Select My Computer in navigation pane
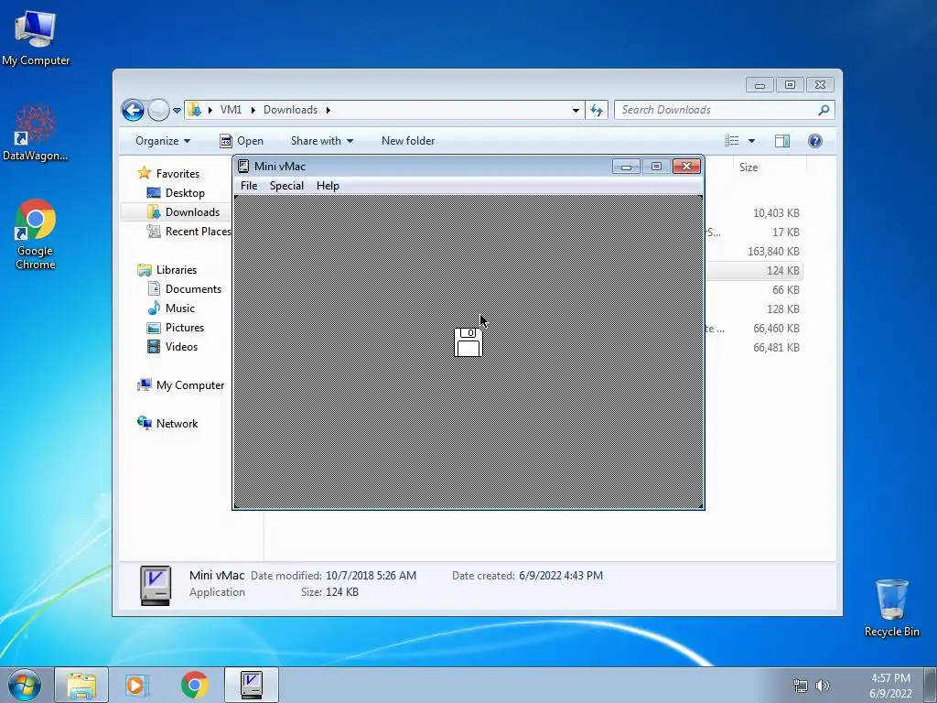937x703 pixels. (x=190, y=385)
